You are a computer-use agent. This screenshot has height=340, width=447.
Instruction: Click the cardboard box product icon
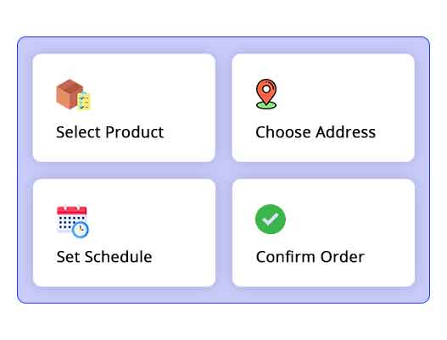[x=73, y=95]
